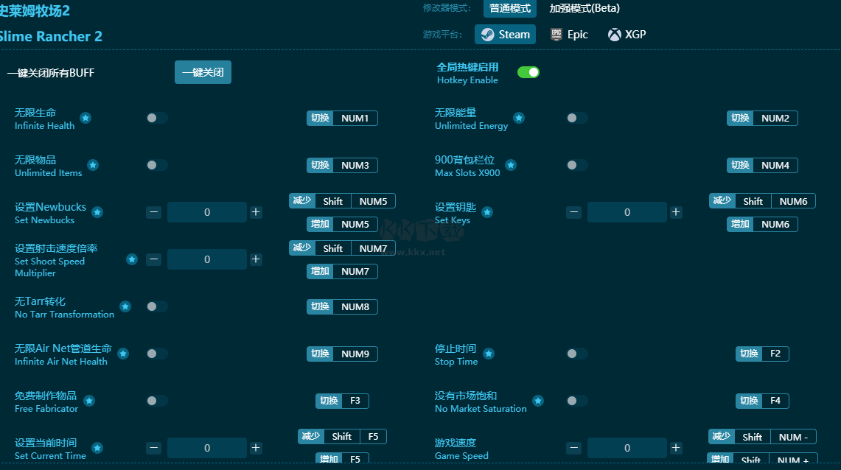841x470 pixels.
Task: Click the Shoot Speed Multiplier input field
Action: pos(207,259)
